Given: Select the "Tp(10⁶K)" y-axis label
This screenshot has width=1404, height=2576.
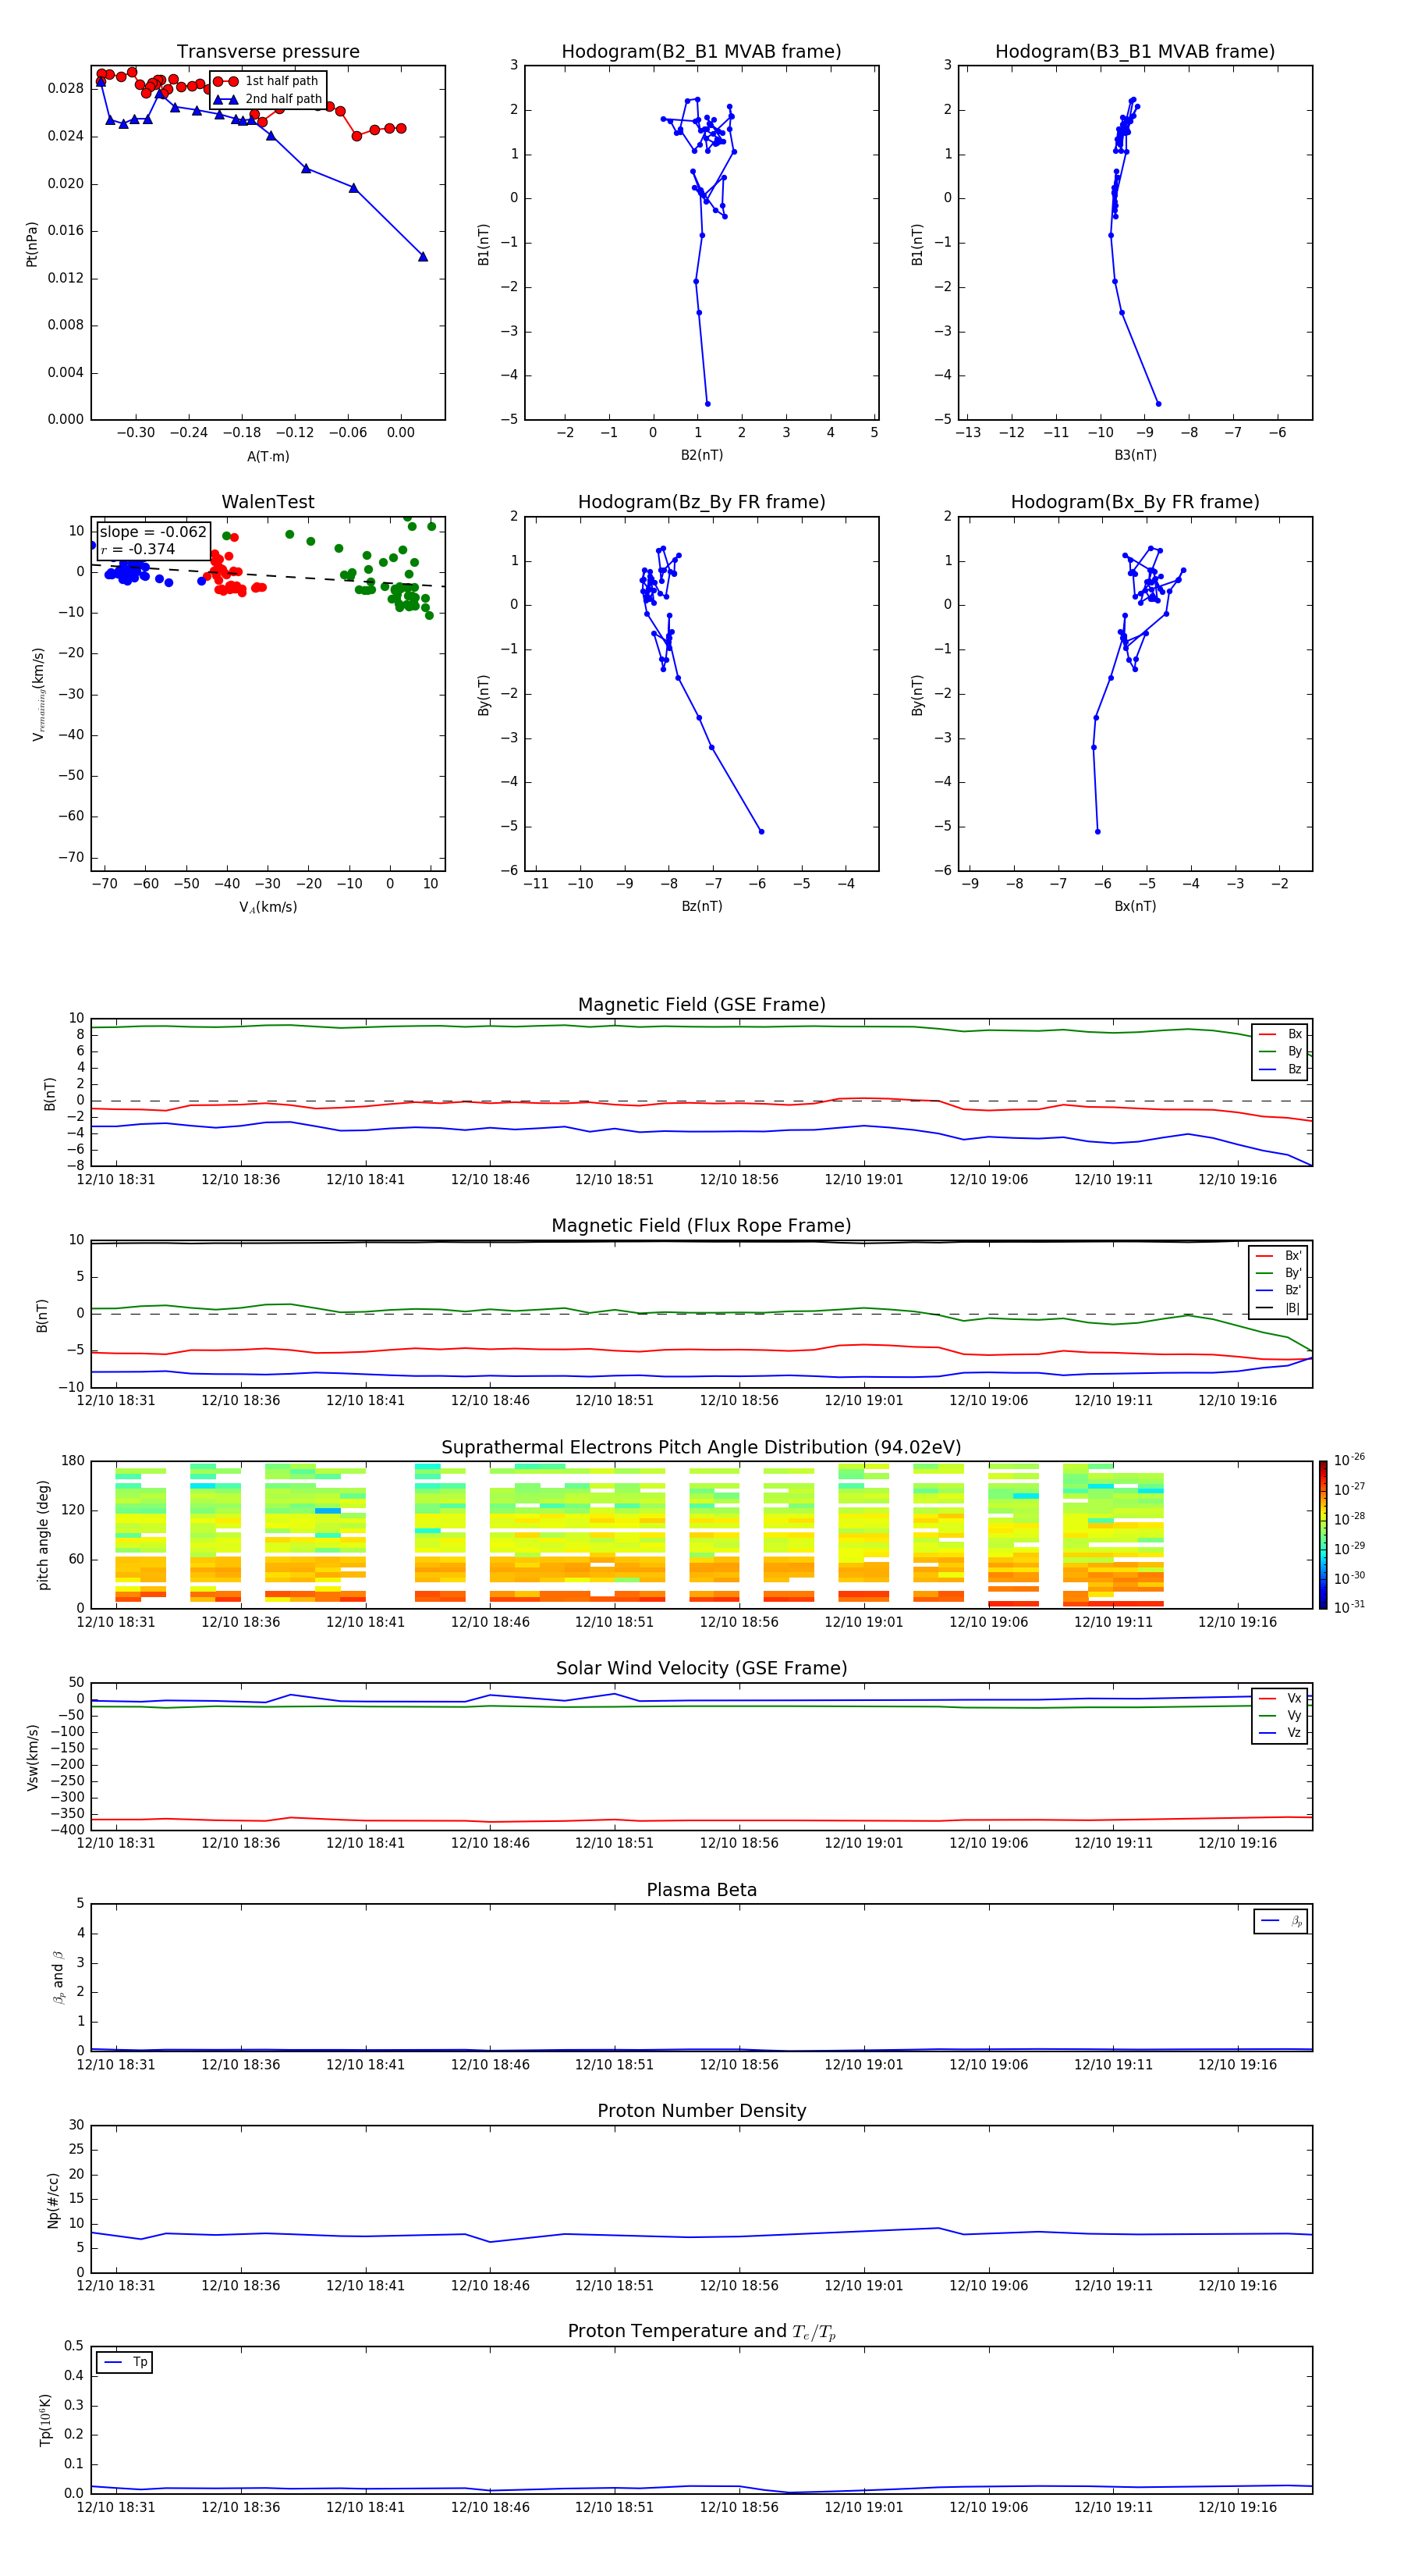Looking at the screenshot, I should 45,2420.
